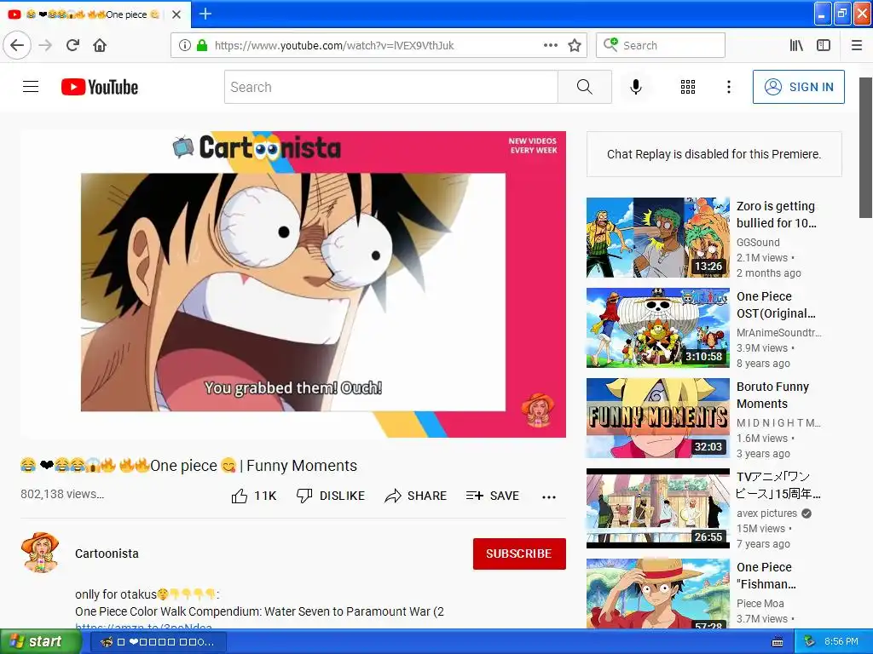Open the YouTube guide hamburger menu
This screenshot has width=873, height=654.
31,87
